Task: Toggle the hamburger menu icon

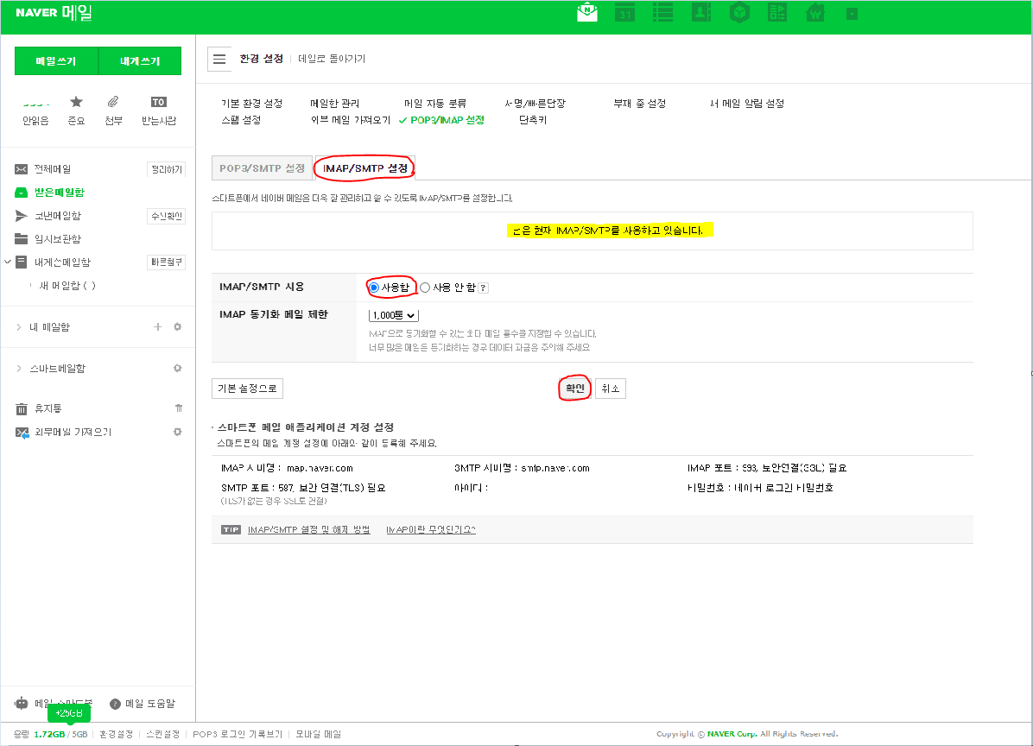Action: (219, 60)
